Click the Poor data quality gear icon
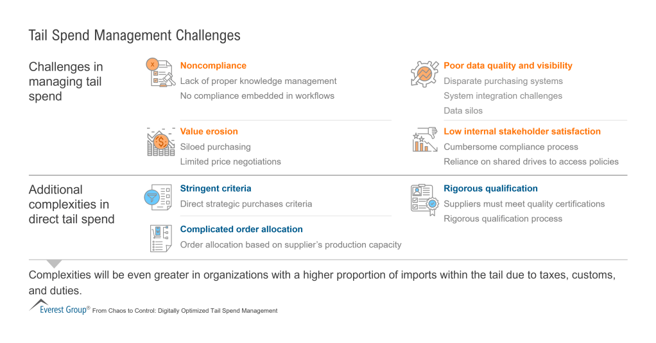656x343 pixels. [x=424, y=74]
